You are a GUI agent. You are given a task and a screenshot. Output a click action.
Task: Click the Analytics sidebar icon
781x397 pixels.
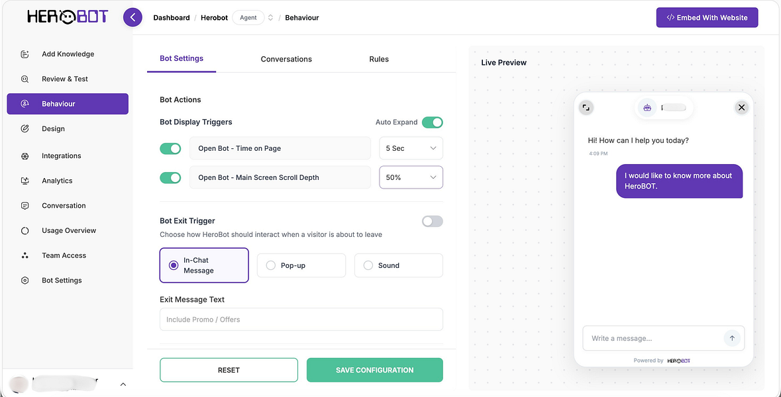[25, 181]
